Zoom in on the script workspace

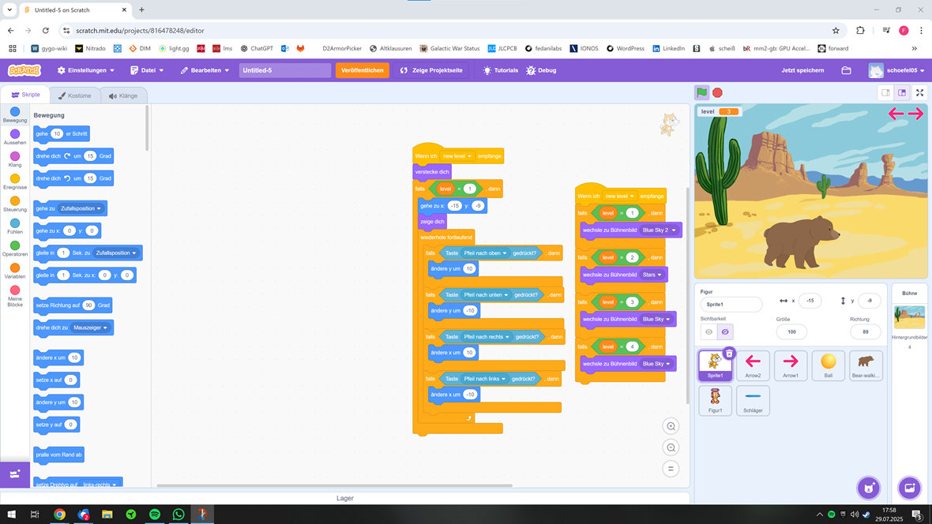(x=671, y=426)
